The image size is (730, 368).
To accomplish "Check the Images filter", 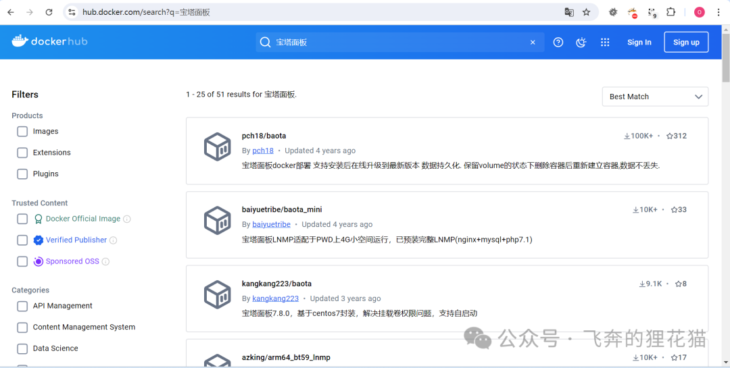I will coord(22,131).
